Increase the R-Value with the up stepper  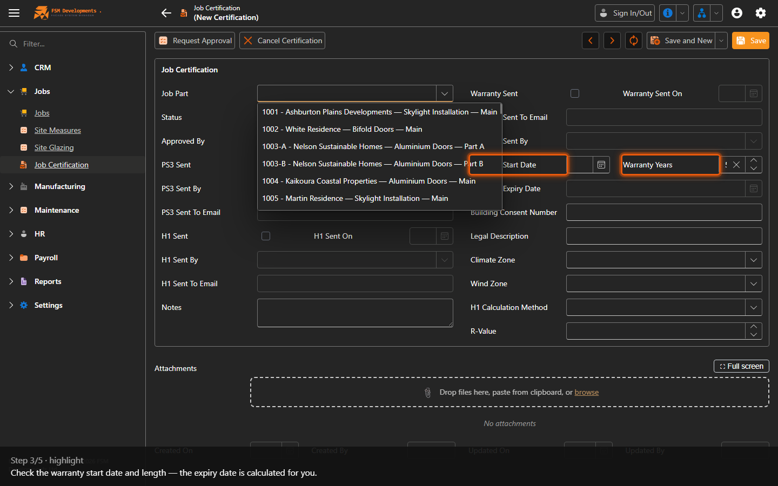click(754, 327)
